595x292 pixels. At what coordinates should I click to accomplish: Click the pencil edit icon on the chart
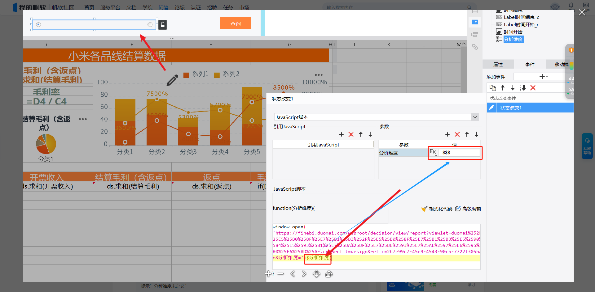[x=172, y=80]
